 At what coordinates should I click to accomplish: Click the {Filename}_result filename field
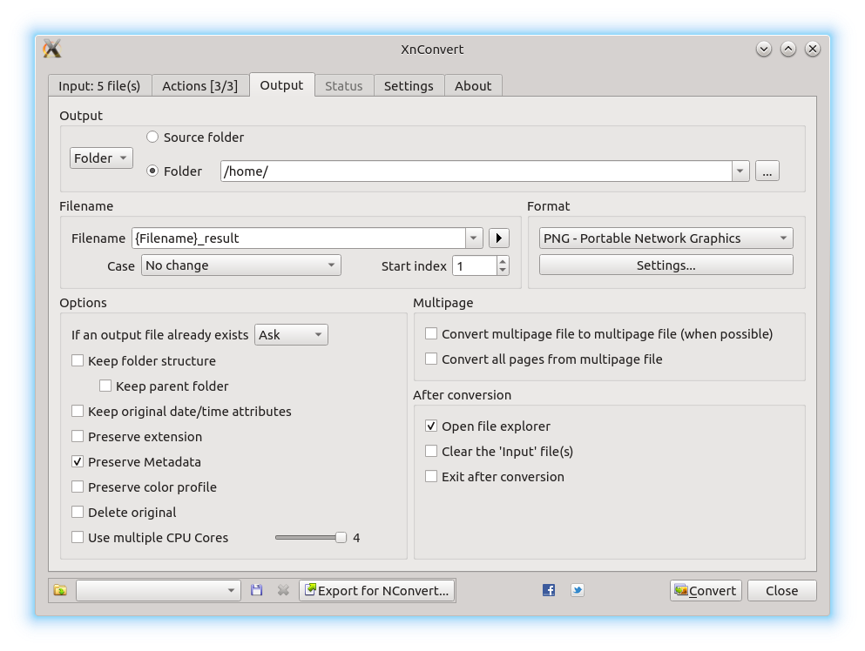[299, 238]
